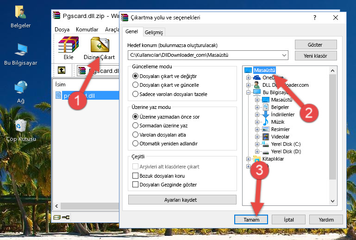Select Videolar in the folder tree
This screenshot has width=356, height=240.
point(280,137)
